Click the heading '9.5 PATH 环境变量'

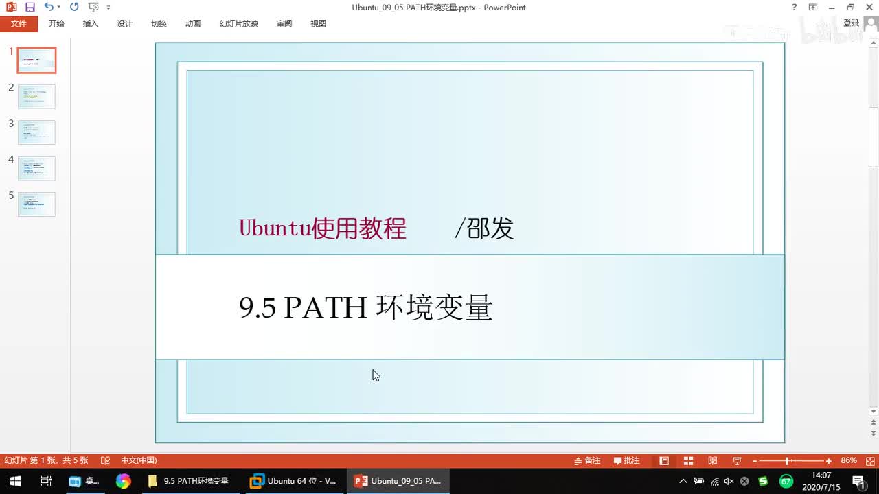366,308
